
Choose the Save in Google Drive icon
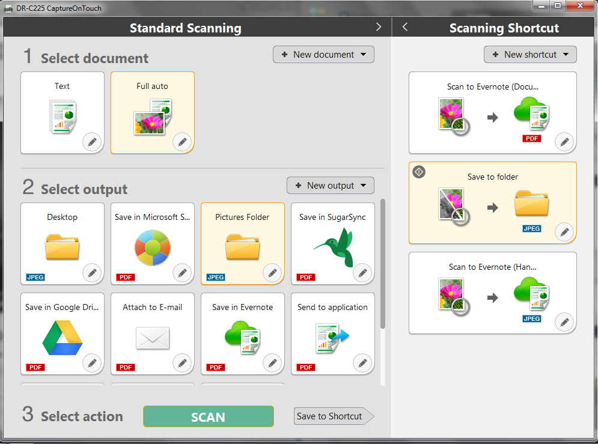coord(62,338)
